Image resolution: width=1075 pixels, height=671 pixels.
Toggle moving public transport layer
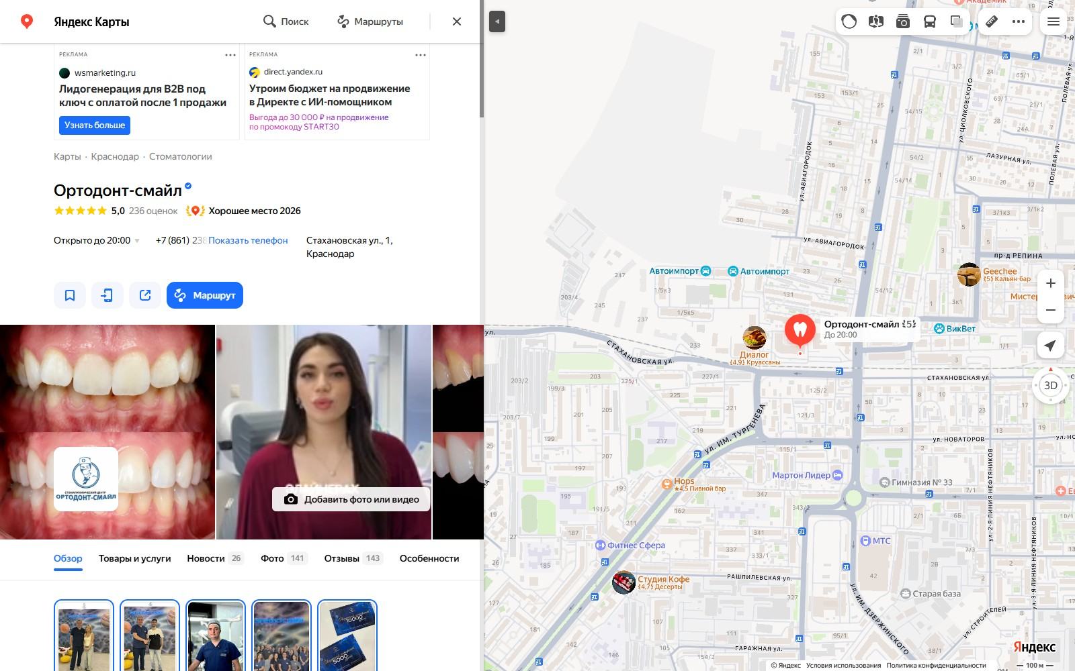click(x=930, y=21)
